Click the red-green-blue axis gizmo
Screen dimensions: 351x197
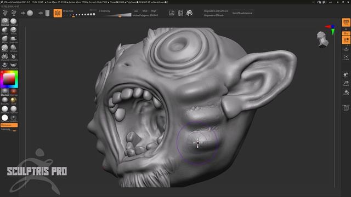pyautogui.click(x=331, y=30)
